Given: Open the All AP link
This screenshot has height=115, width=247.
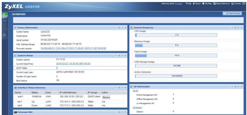Looking at the screenshot, I should [136, 91].
